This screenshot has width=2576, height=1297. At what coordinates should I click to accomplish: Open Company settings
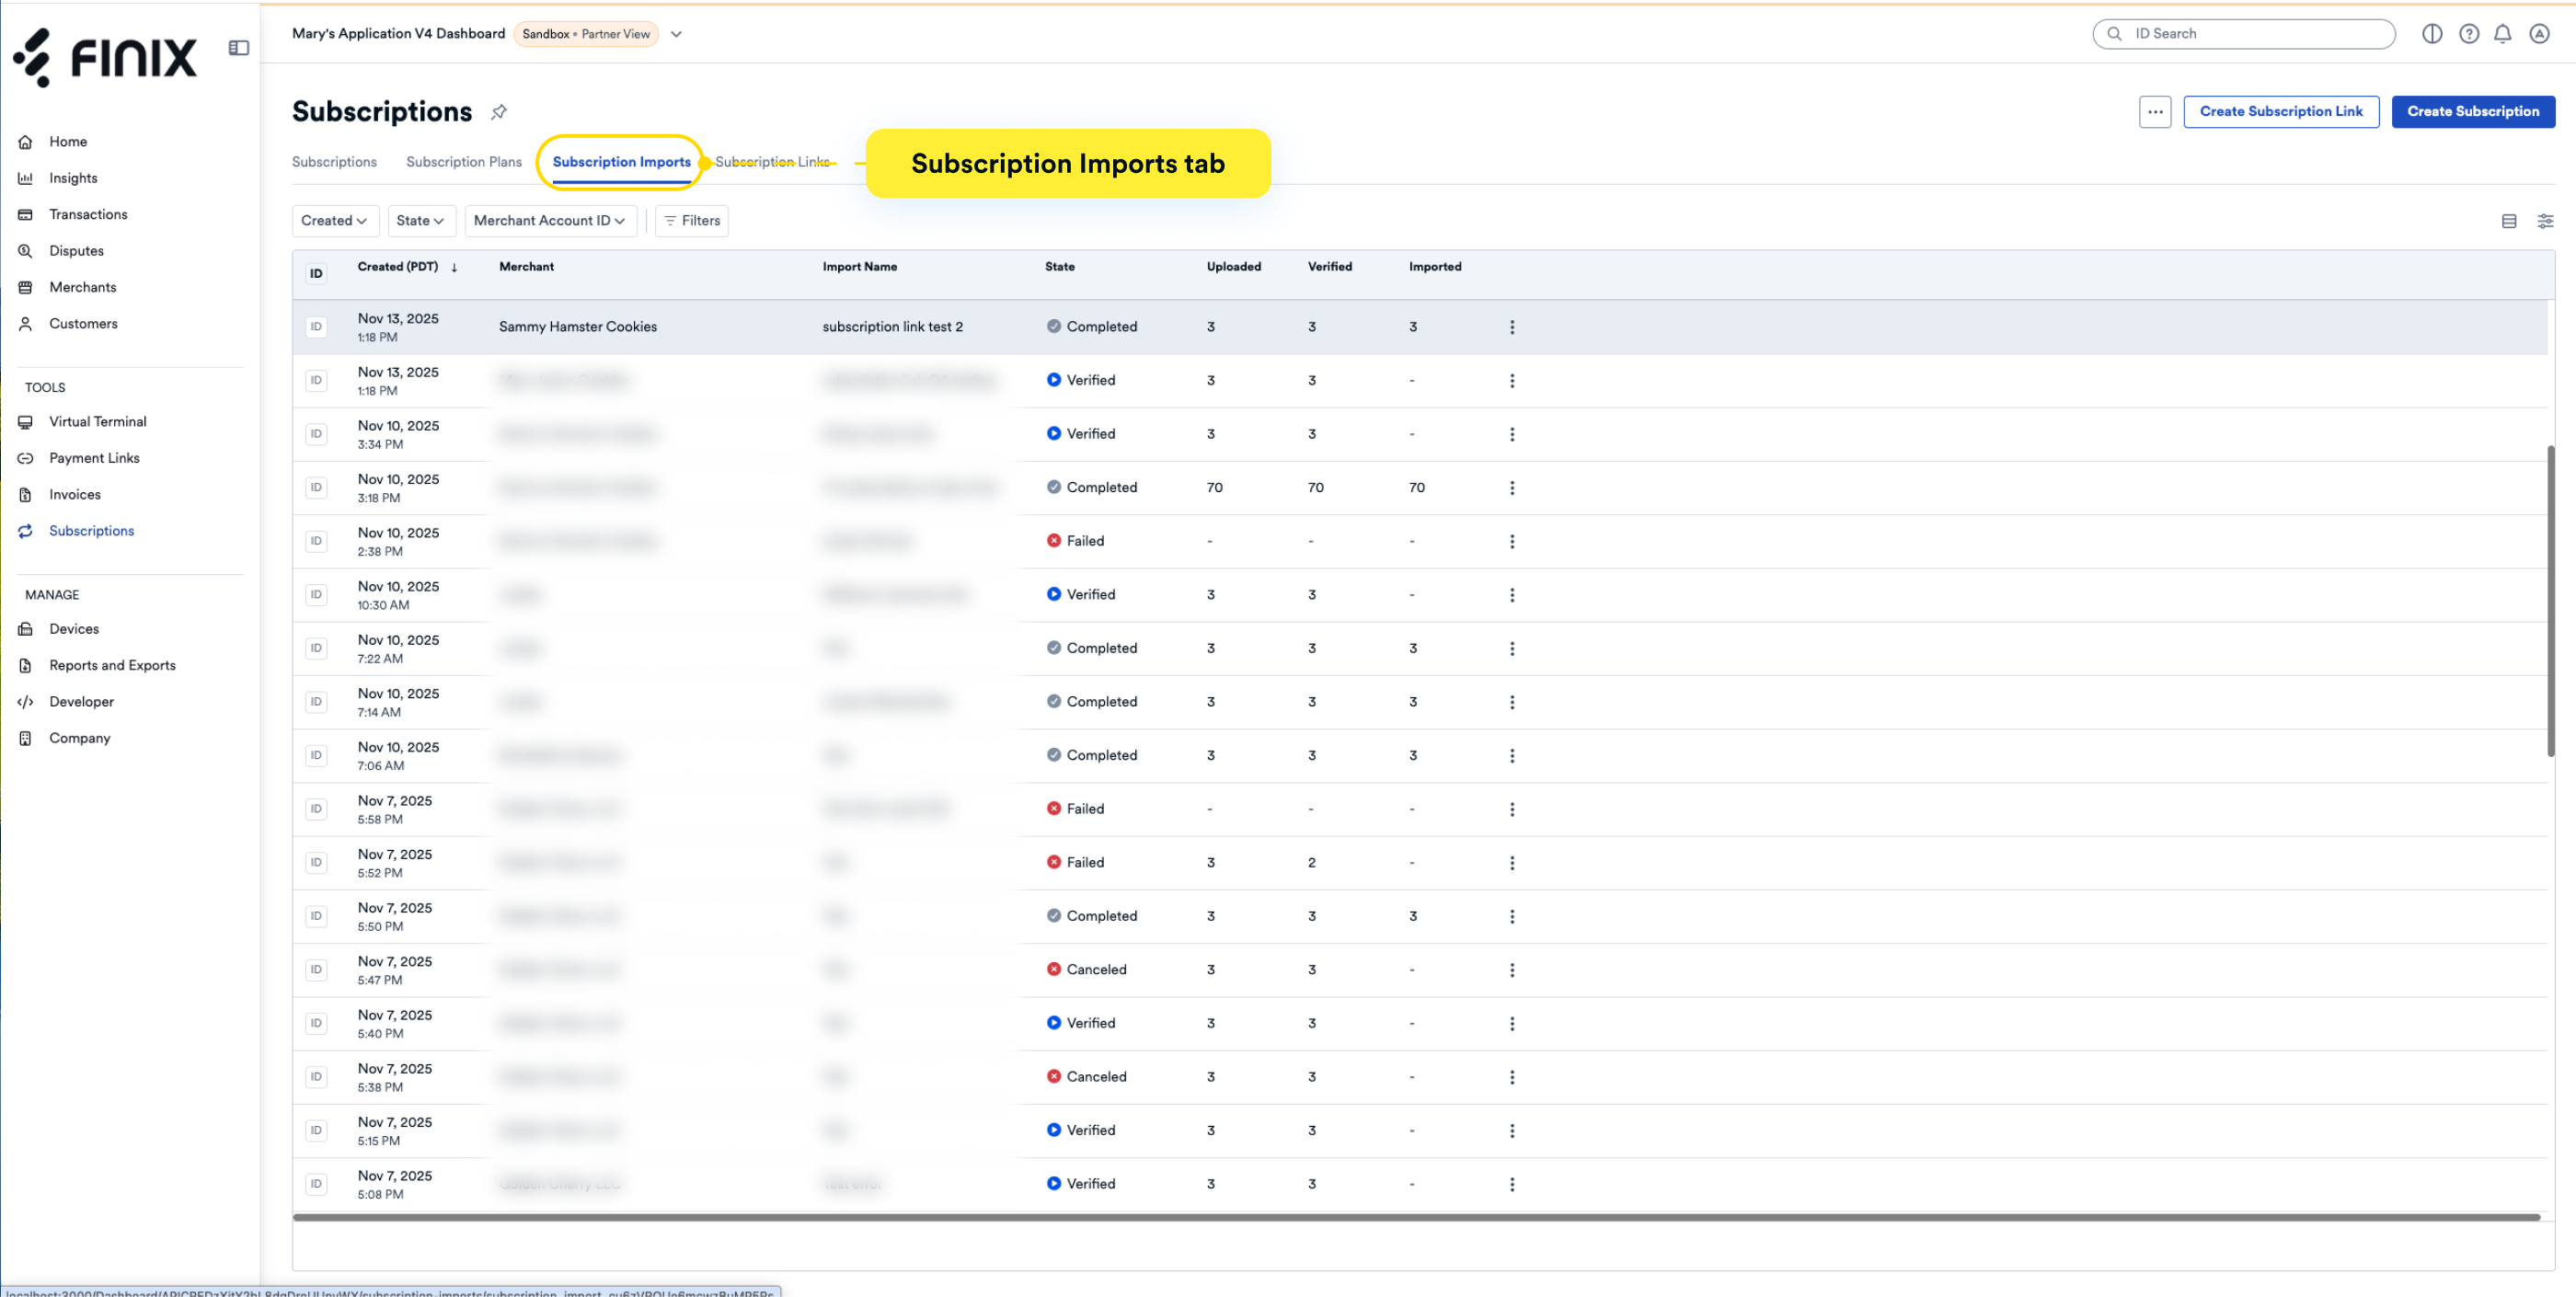79,738
